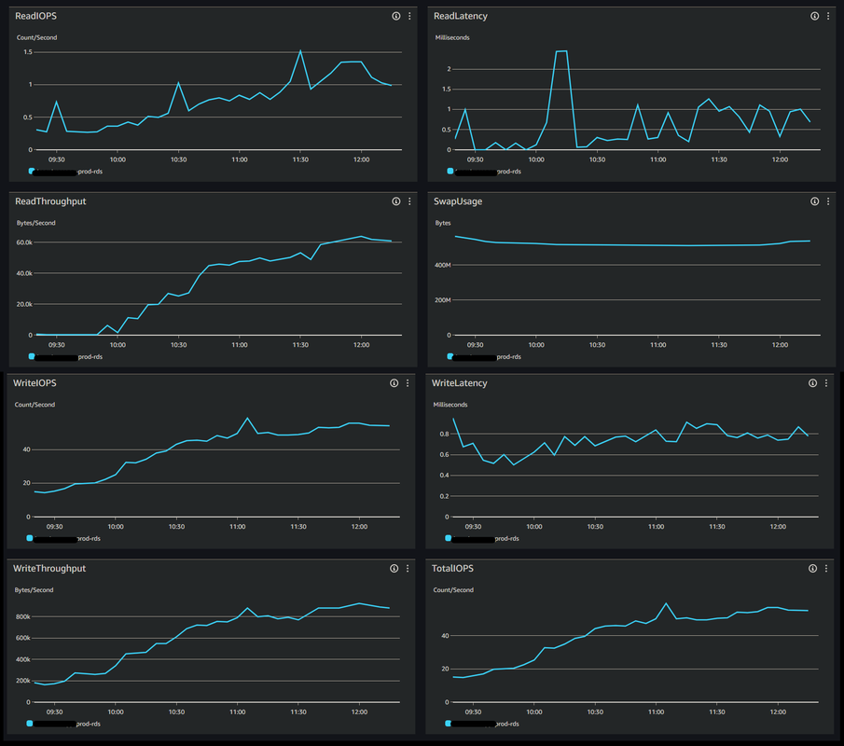Click the SwapUsage legend color swatch
Viewport: 844px width, 746px height.
[450, 356]
